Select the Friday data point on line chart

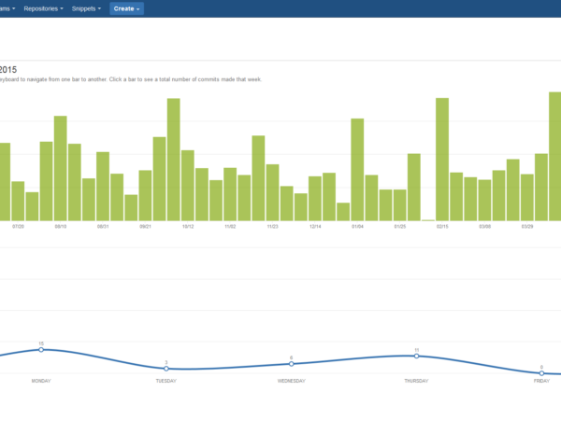pos(541,372)
